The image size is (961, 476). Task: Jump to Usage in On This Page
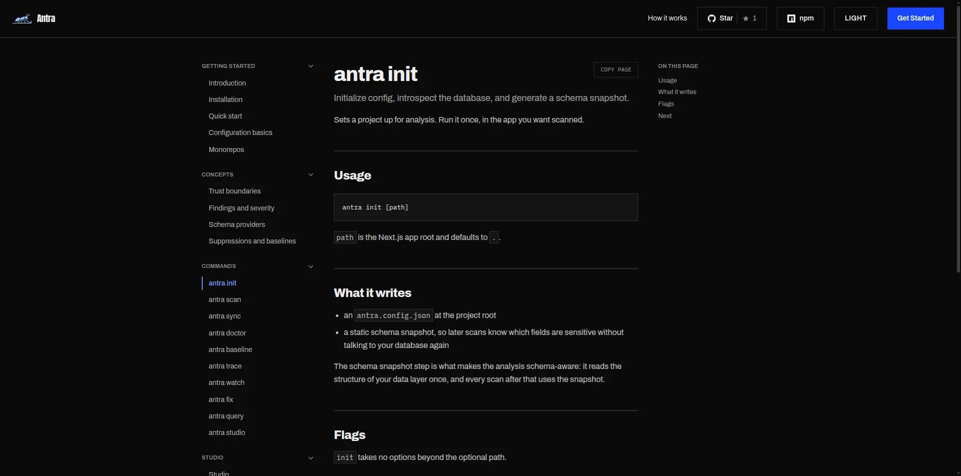[667, 80]
